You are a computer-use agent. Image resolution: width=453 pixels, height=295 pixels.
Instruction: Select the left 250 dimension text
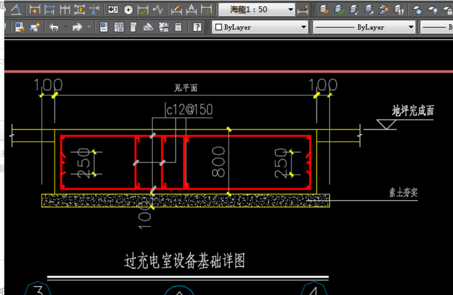click(84, 163)
